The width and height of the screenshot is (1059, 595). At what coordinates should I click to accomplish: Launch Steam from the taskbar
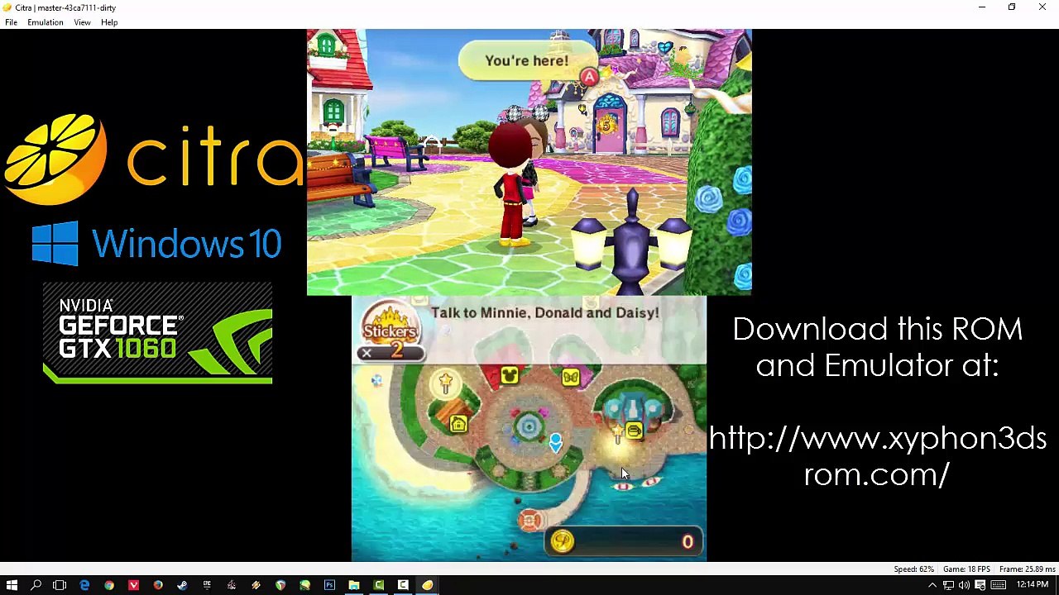pyautogui.click(x=182, y=585)
